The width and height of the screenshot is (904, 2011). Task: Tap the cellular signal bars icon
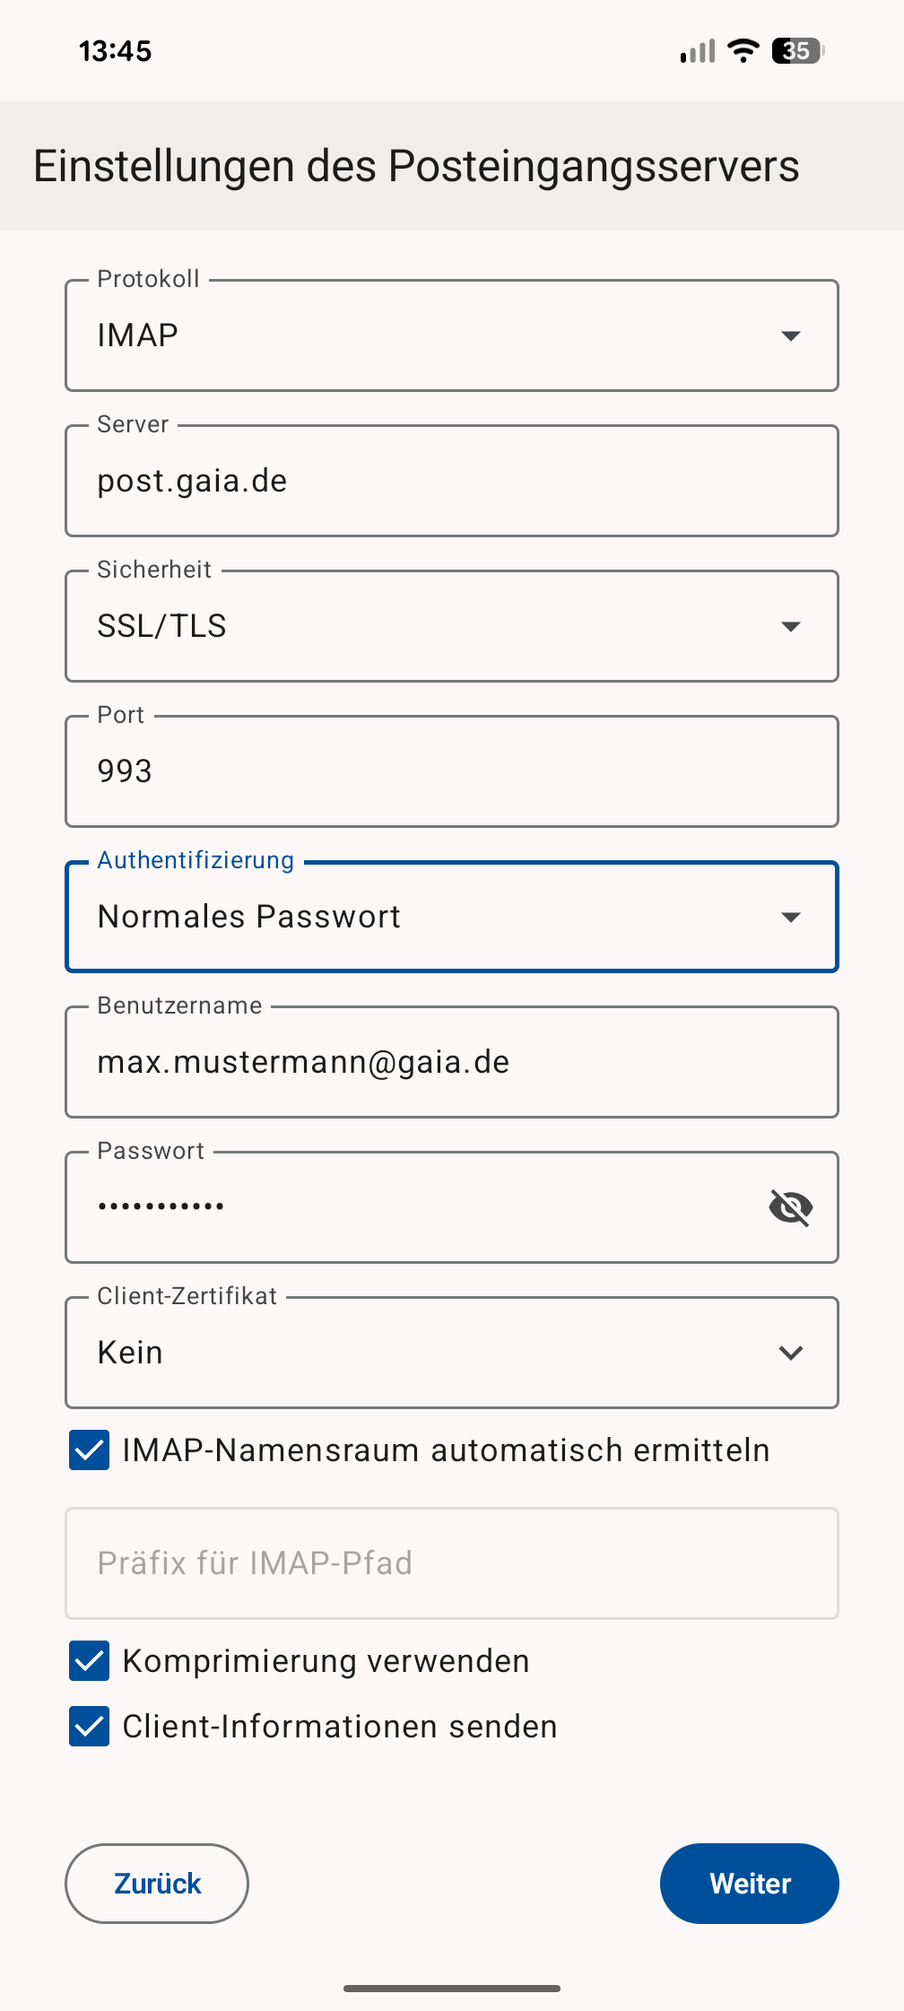[698, 51]
